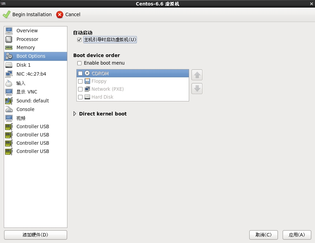This screenshot has width=315, height=243.
Task: Expand Direct kernel boot section
Action: click(x=75, y=114)
